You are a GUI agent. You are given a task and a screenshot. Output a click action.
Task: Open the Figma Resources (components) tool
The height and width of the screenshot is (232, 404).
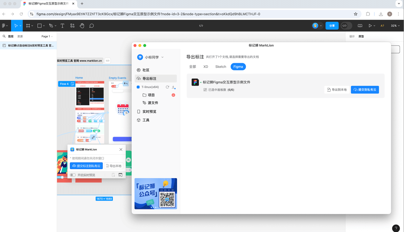[x=72, y=26]
